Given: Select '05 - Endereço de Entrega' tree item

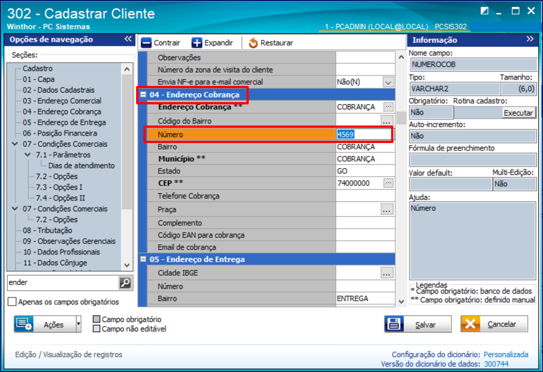Looking at the screenshot, I should pyautogui.click(x=64, y=122).
